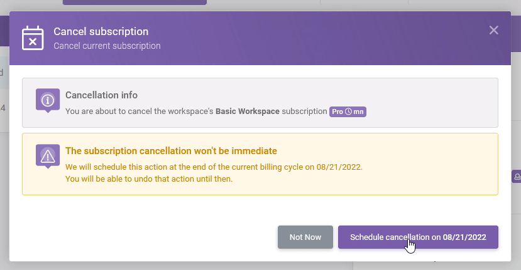
Task: Click the "Pro" label in the plan badge
Action: (x=337, y=112)
